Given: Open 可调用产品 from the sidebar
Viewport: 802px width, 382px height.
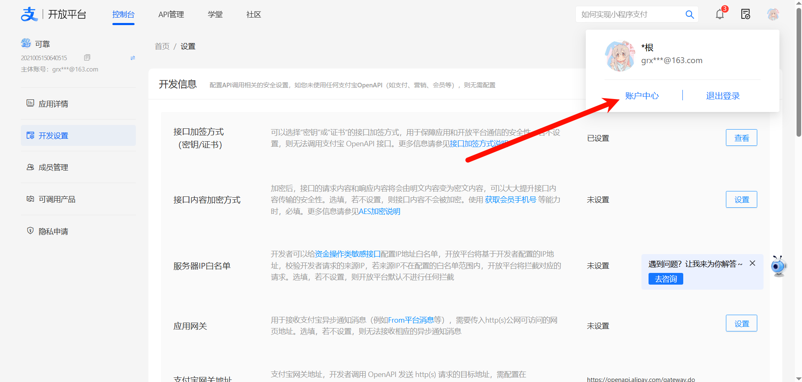Looking at the screenshot, I should 56,199.
